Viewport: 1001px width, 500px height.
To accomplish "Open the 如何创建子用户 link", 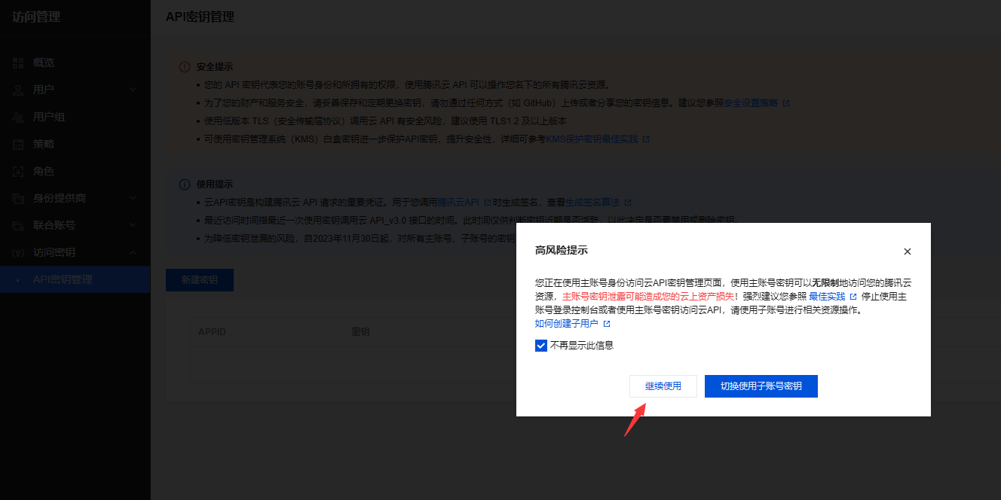I will pos(567,324).
